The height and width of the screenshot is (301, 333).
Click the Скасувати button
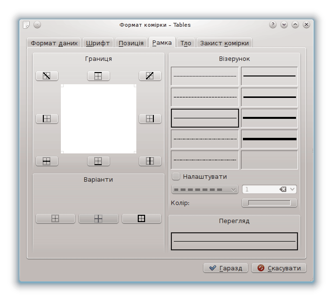coord(279,268)
